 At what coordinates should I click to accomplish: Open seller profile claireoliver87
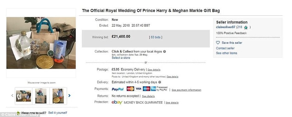click(225, 27)
